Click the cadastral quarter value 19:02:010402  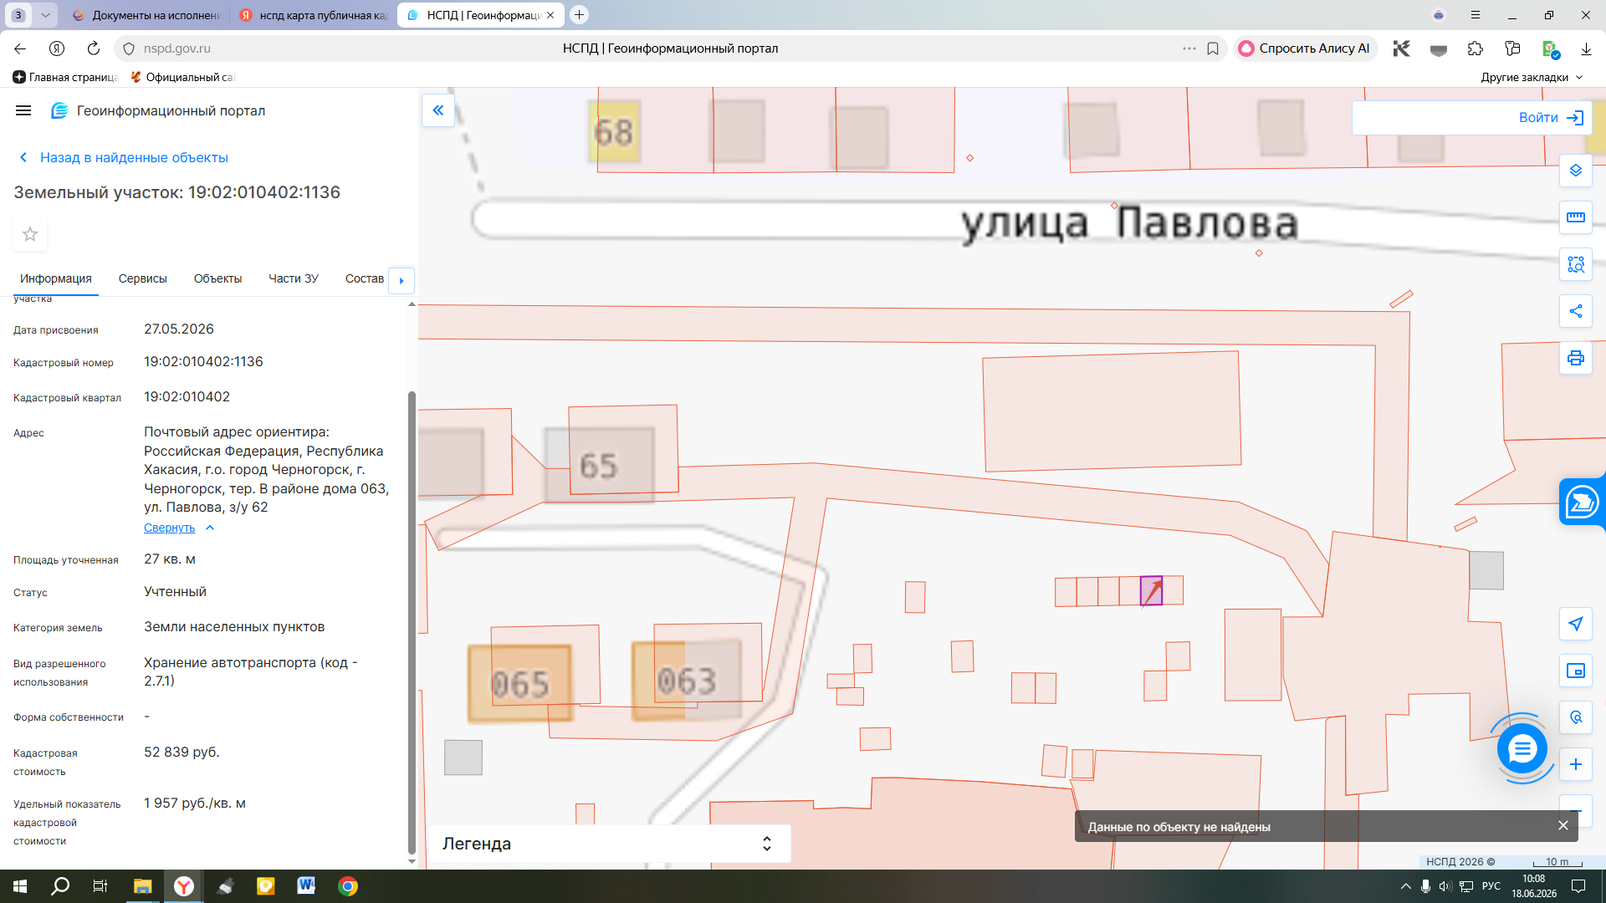click(x=187, y=397)
